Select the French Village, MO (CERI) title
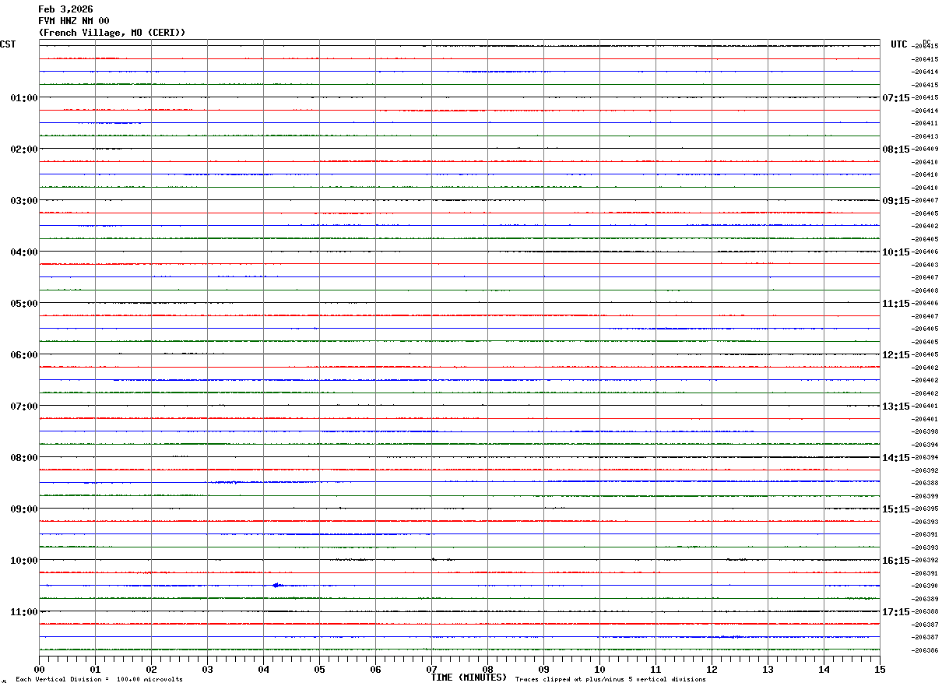Image resolution: width=942 pixels, height=690 pixels. click(x=112, y=33)
